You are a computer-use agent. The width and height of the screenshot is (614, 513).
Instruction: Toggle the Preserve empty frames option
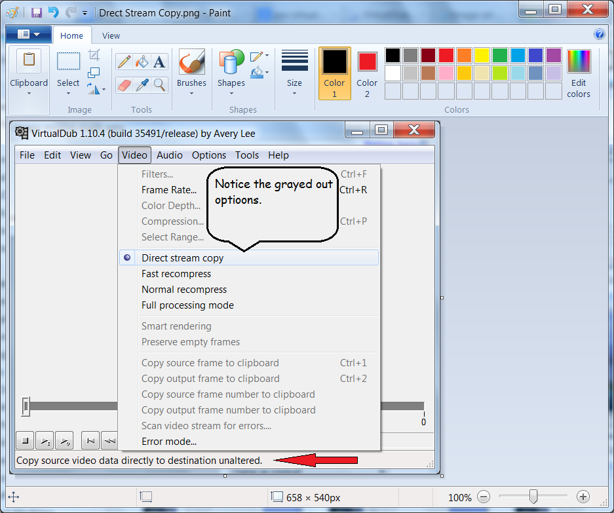click(x=249, y=342)
